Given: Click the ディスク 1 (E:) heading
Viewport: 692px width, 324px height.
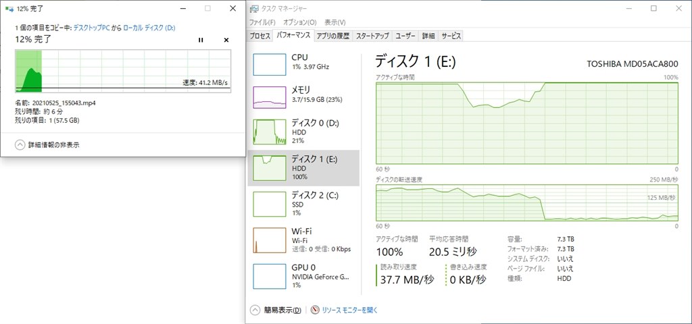Looking at the screenshot, I should [x=416, y=61].
